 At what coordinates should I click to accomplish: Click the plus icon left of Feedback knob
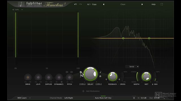click(x=106, y=79)
